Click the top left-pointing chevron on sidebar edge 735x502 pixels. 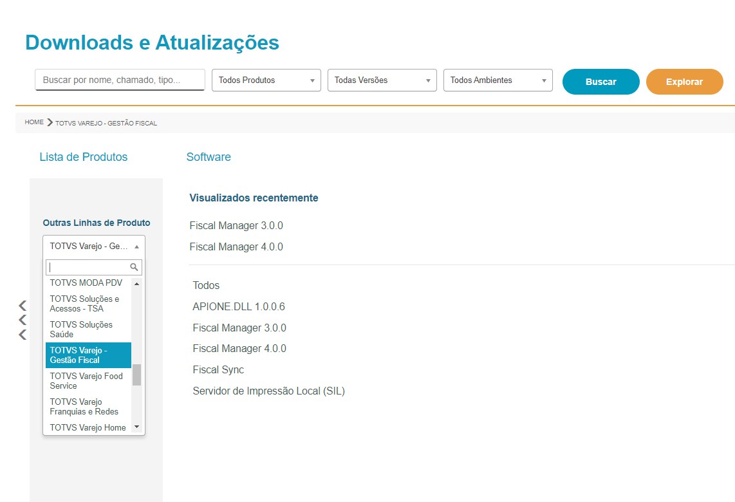pyautogui.click(x=23, y=306)
